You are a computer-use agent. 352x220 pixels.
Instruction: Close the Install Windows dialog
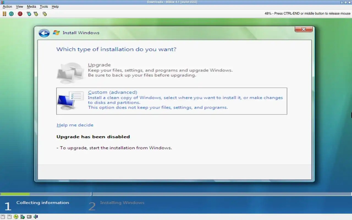(x=304, y=29)
